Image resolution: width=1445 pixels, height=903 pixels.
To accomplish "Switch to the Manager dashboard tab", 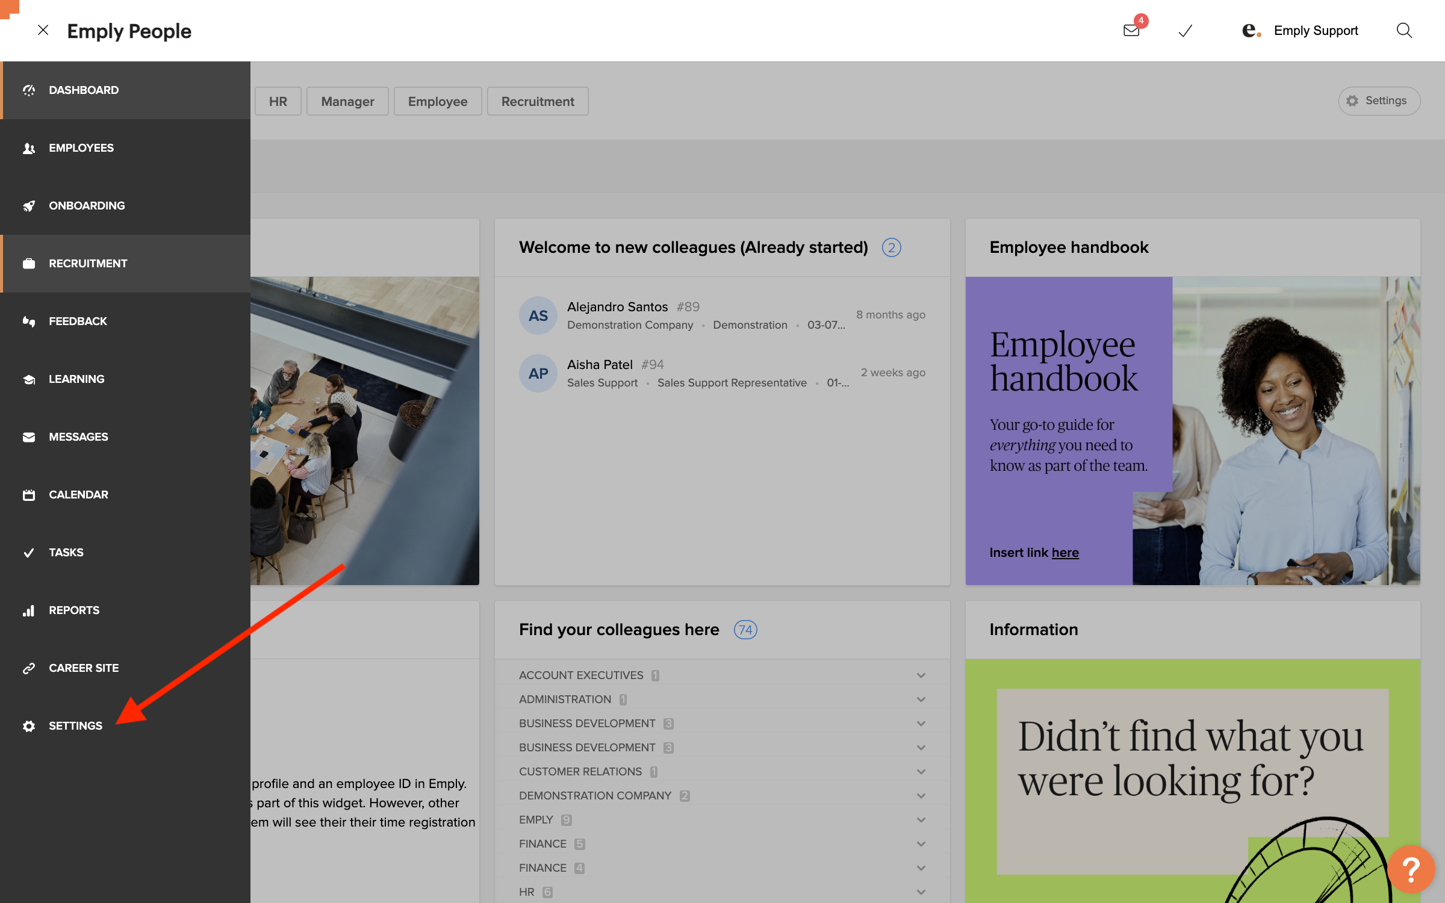I will pyautogui.click(x=347, y=101).
